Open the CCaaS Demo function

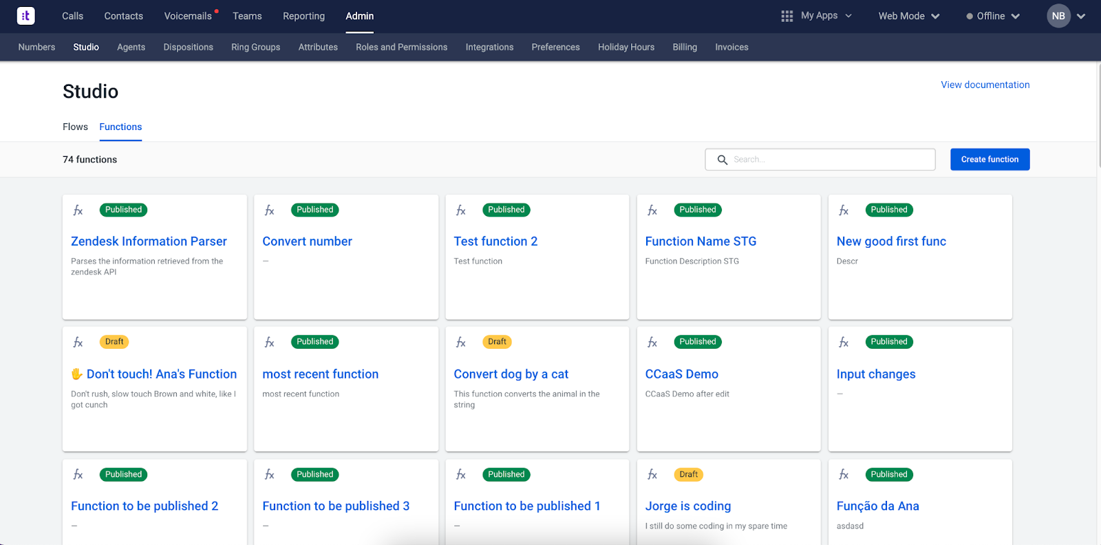click(681, 374)
